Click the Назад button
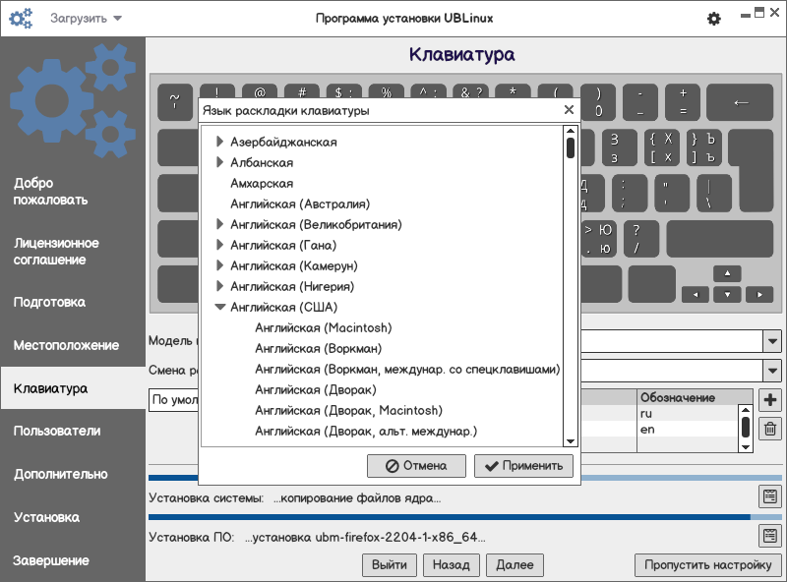 coord(452,565)
